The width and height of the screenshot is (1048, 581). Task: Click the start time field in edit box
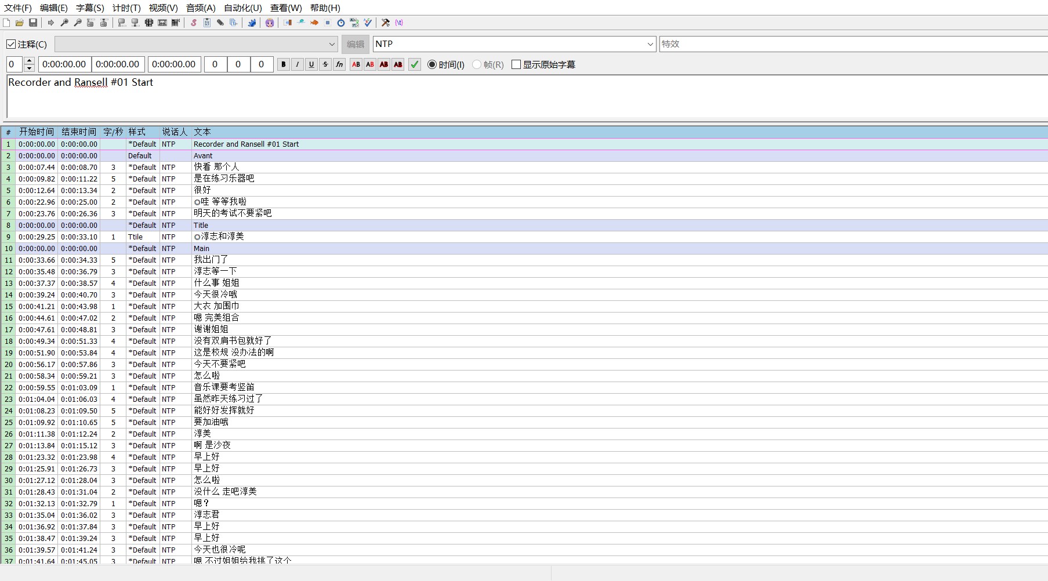click(64, 64)
